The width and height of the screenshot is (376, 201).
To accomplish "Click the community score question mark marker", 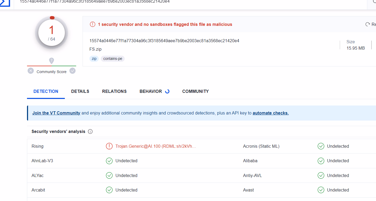I will [52, 61].
